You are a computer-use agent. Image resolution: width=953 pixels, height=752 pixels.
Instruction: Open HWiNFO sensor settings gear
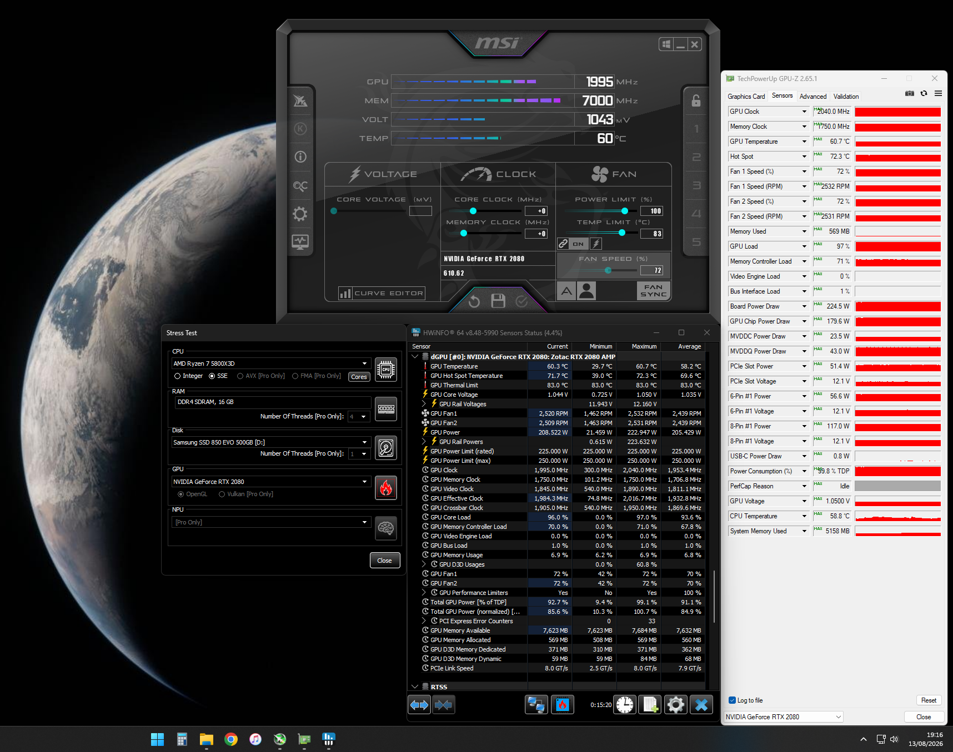coord(676,705)
